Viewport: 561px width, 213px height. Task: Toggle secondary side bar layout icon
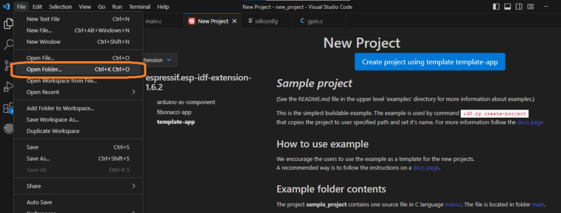coord(518,7)
